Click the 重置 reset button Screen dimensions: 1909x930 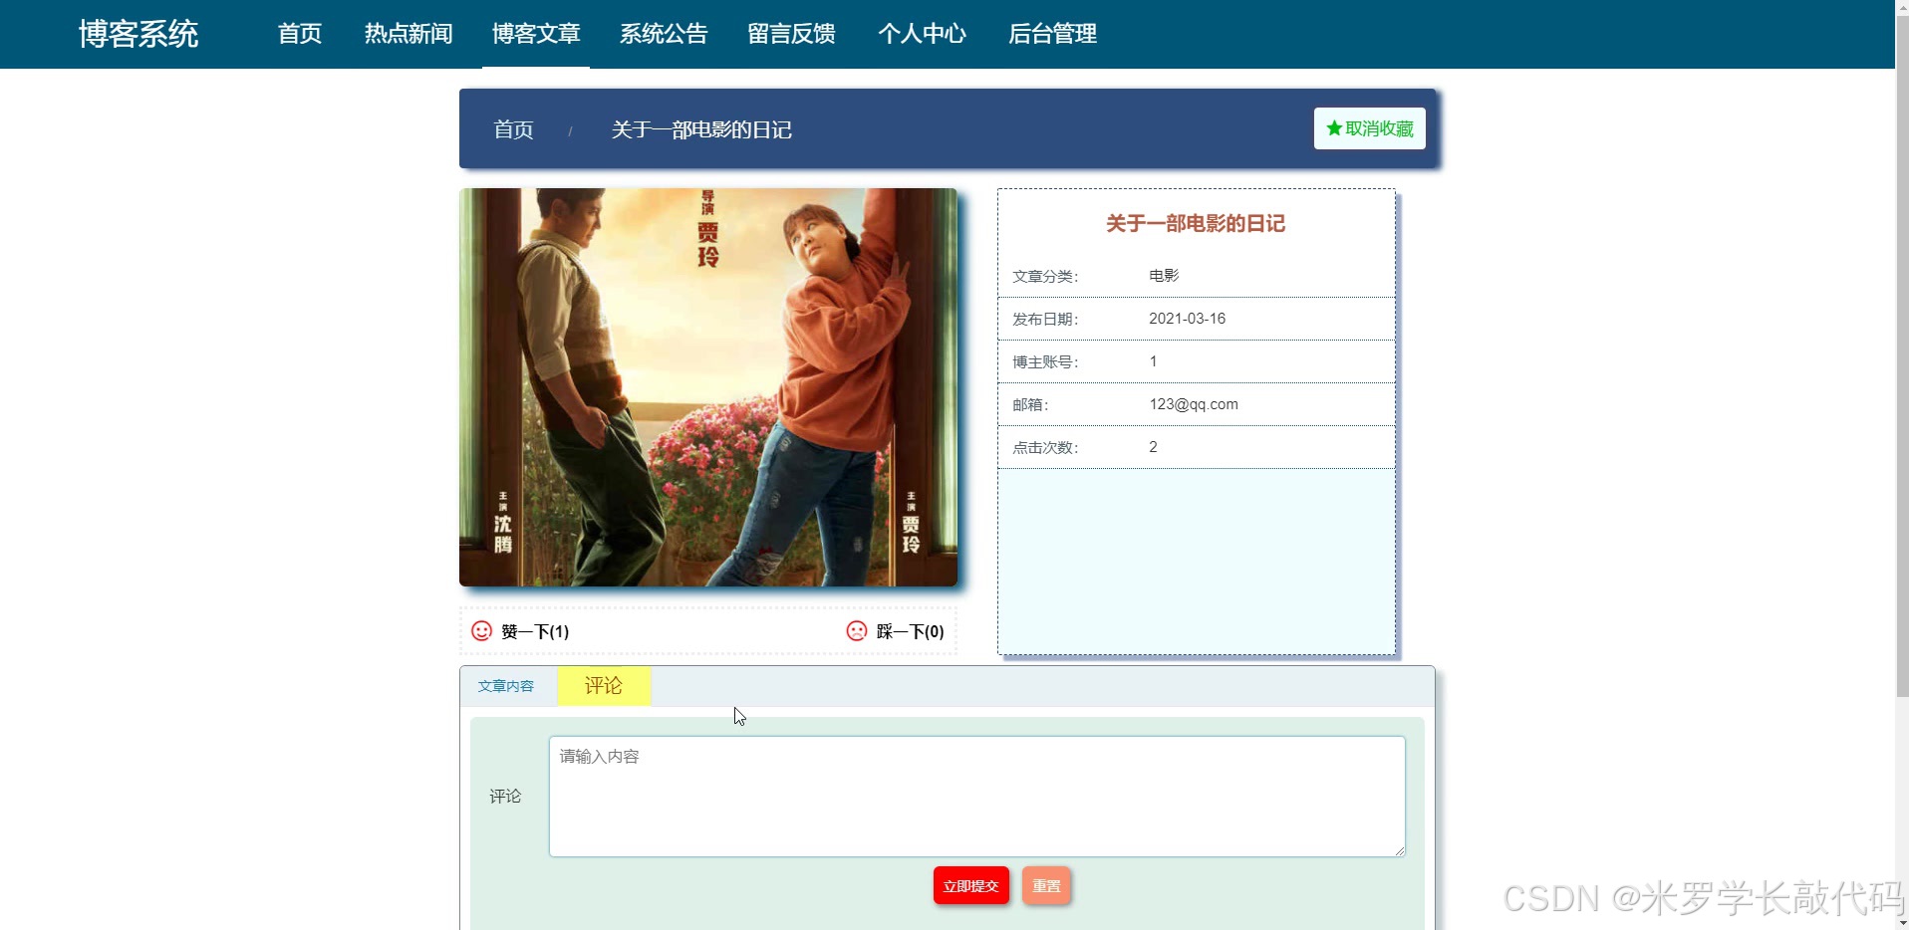[1046, 886]
